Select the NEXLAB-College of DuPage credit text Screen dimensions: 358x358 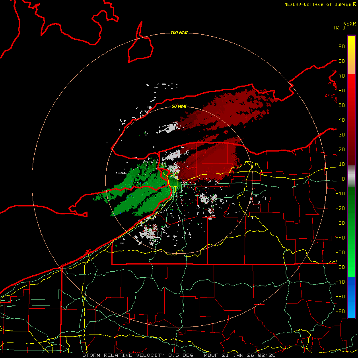(318, 4)
